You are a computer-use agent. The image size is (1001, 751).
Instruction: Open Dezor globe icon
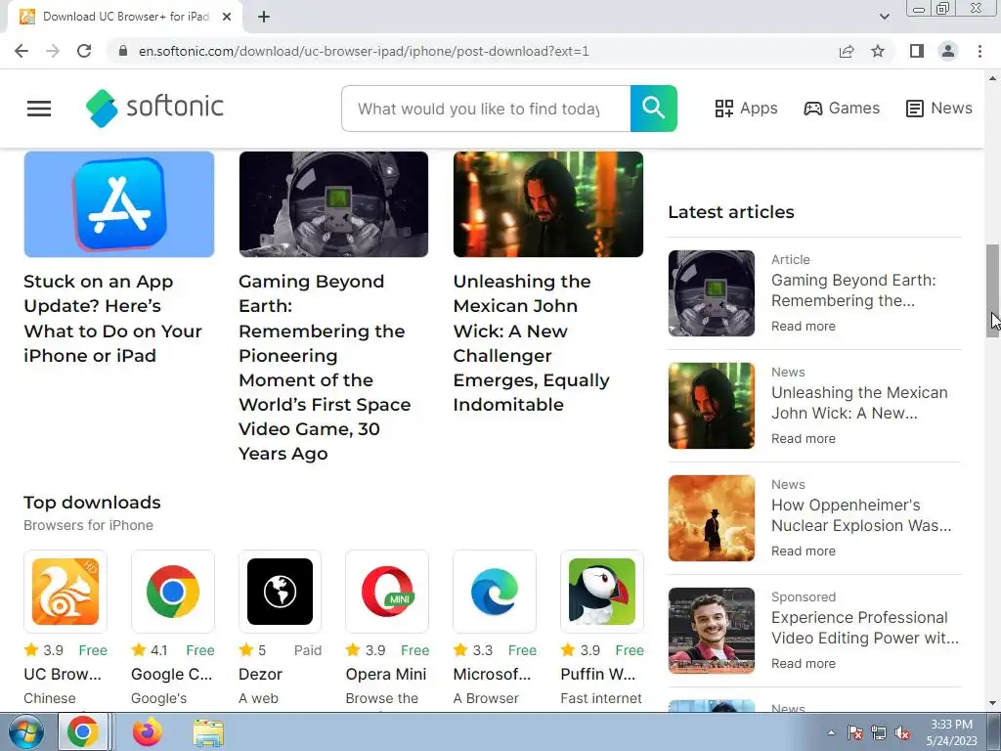click(x=280, y=592)
